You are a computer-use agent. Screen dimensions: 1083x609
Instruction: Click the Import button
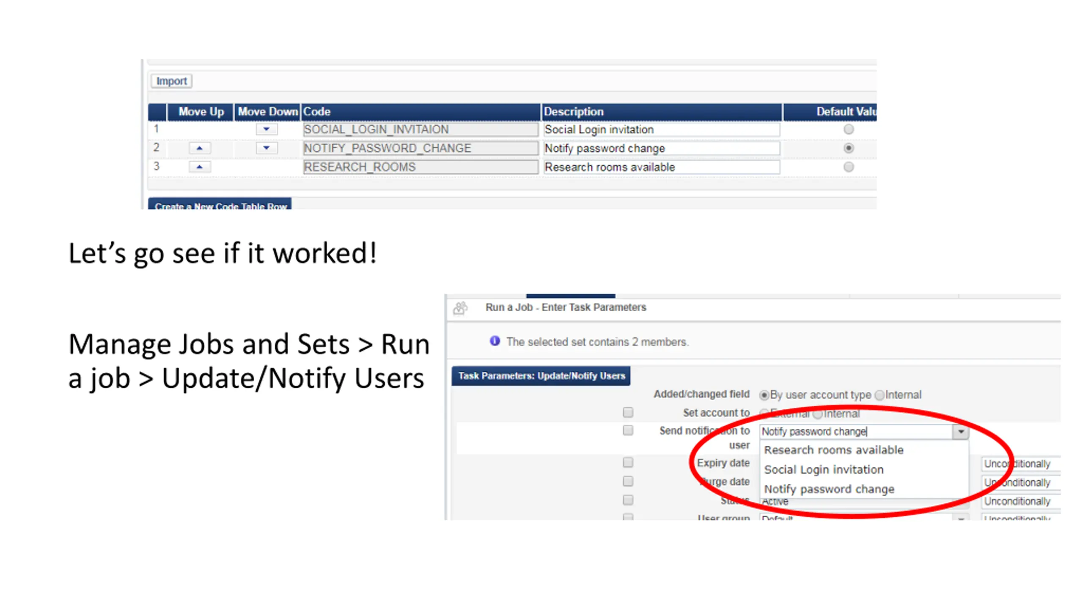[x=171, y=81]
